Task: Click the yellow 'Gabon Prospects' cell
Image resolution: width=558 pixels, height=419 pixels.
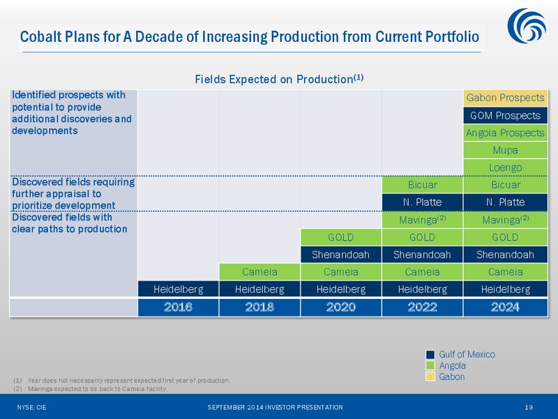Action: (x=505, y=98)
